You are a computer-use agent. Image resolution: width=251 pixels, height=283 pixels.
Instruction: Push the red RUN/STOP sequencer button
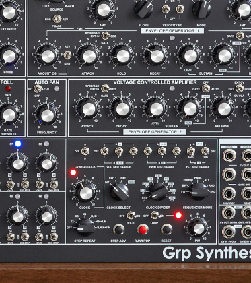[x=143, y=230]
